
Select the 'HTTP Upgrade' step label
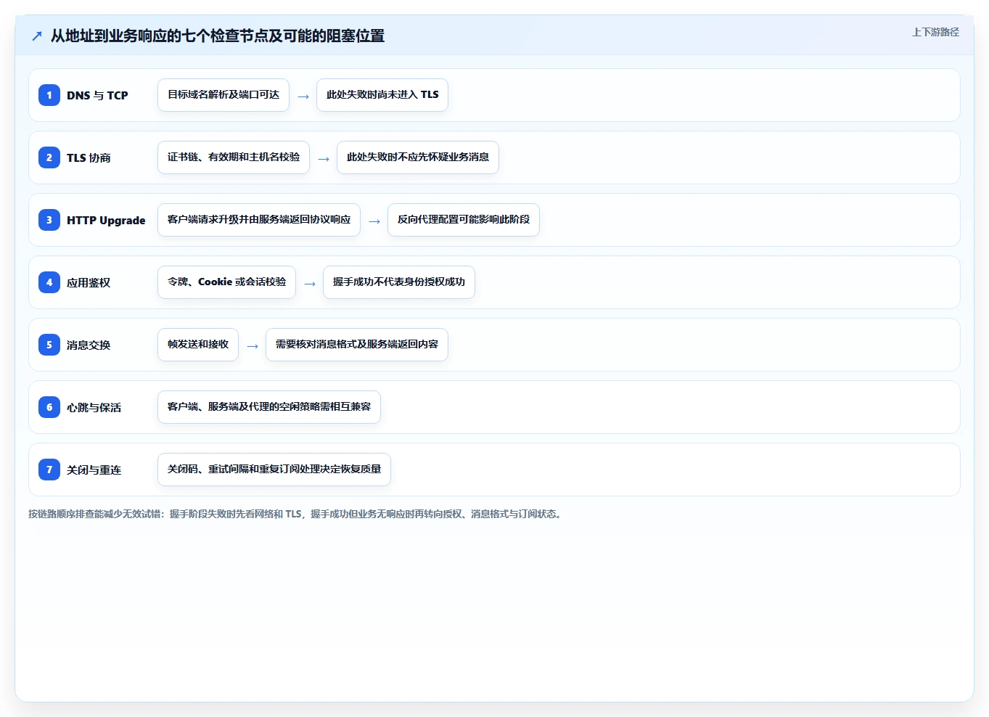106,220
